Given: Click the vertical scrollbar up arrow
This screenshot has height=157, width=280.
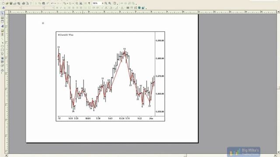Looking at the screenshot, I should (278, 12).
